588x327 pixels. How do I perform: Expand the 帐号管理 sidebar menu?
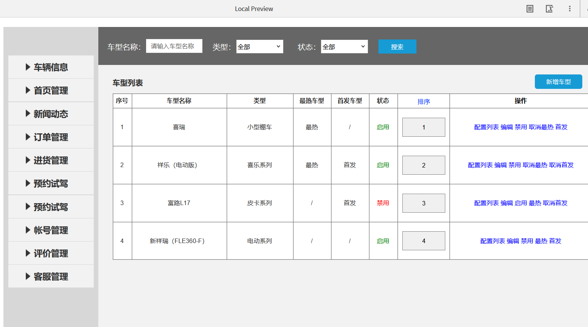point(51,230)
